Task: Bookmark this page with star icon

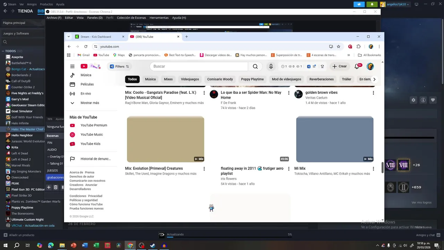Action: 339,47
